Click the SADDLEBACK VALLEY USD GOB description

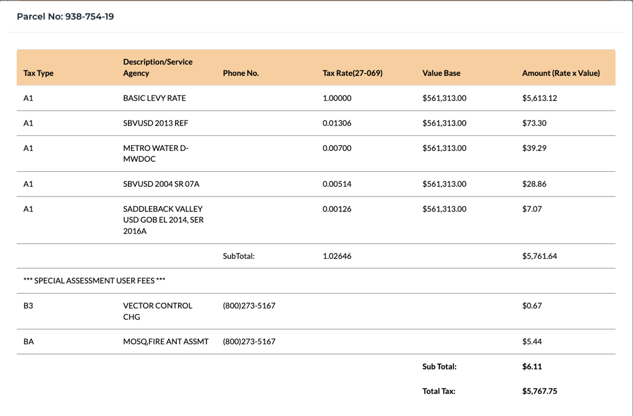coord(163,220)
